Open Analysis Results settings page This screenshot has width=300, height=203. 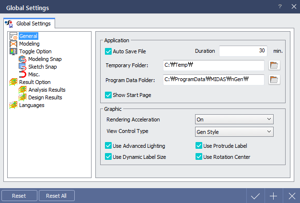(47, 90)
